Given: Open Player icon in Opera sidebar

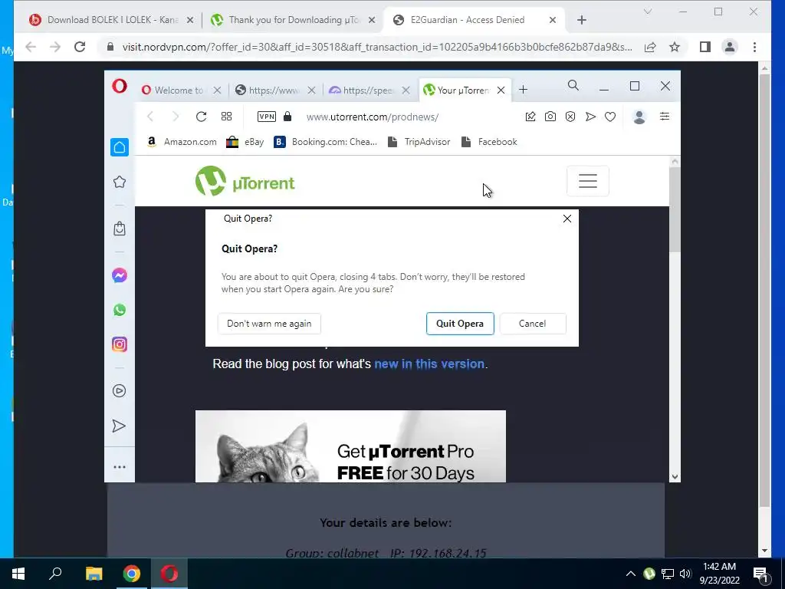Looking at the screenshot, I should pyautogui.click(x=119, y=390).
